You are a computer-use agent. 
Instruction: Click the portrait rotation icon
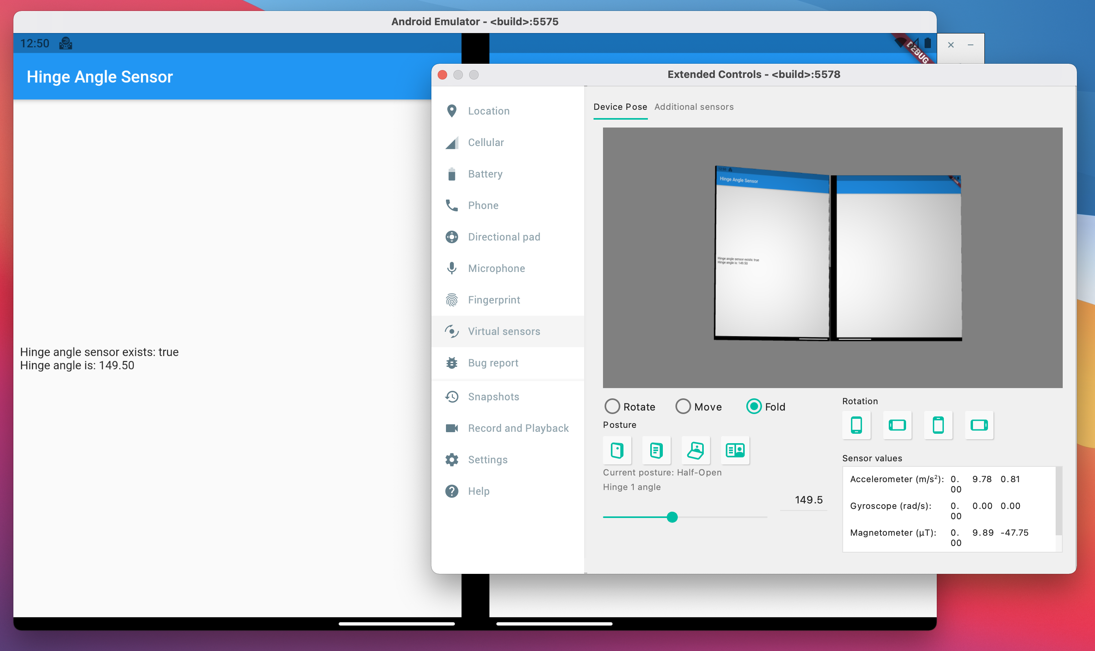[x=856, y=425]
